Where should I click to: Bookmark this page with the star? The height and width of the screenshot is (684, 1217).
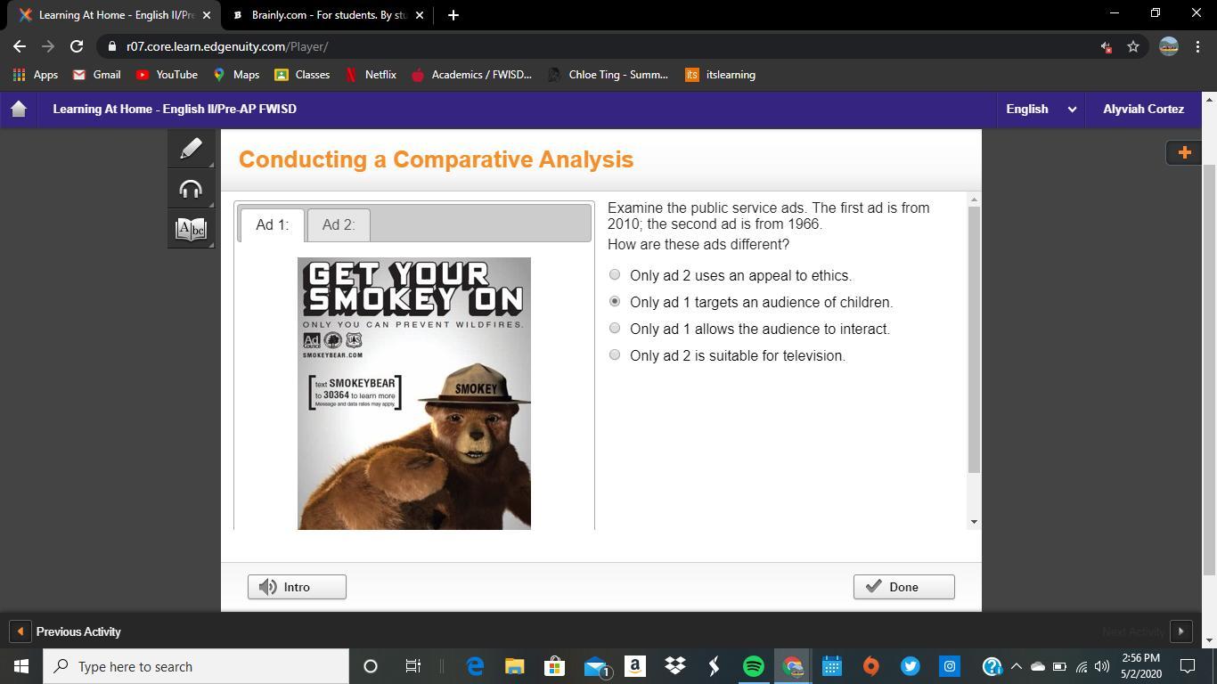point(1133,46)
